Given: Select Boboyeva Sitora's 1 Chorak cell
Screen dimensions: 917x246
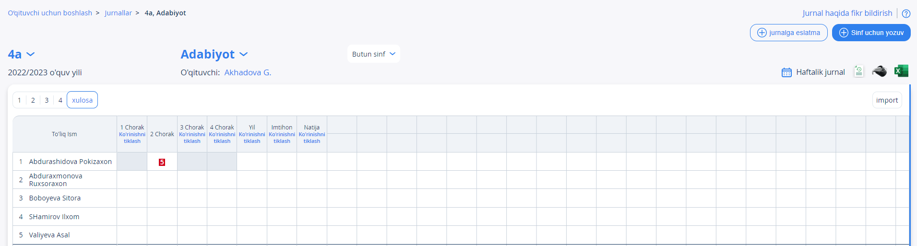Looking at the screenshot, I should 132,198.
